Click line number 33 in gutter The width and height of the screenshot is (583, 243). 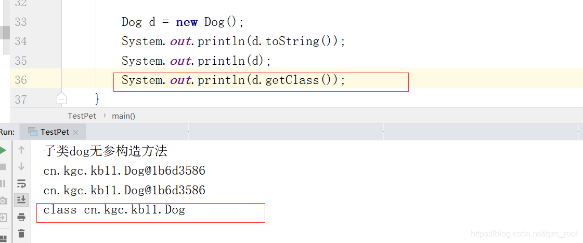click(x=21, y=22)
